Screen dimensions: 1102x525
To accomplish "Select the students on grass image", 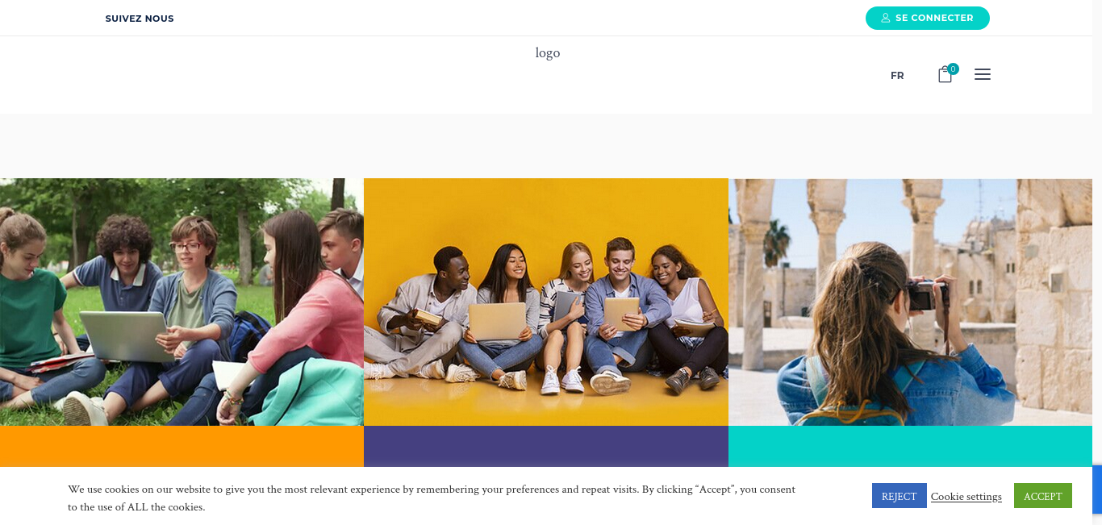I will tap(182, 302).
